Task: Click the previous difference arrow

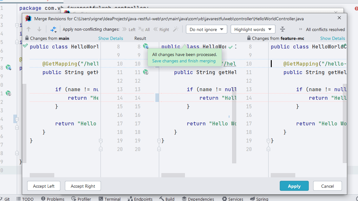Action: pos(28,29)
